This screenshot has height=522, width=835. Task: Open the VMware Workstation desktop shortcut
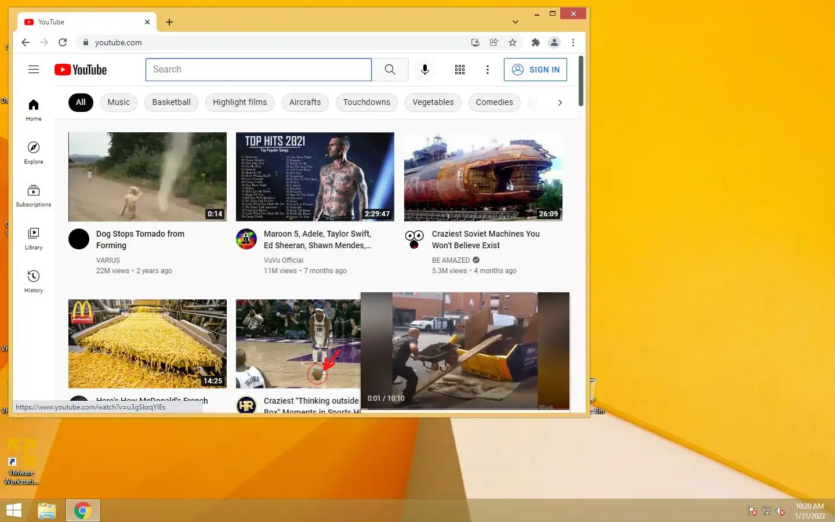pyautogui.click(x=21, y=462)
